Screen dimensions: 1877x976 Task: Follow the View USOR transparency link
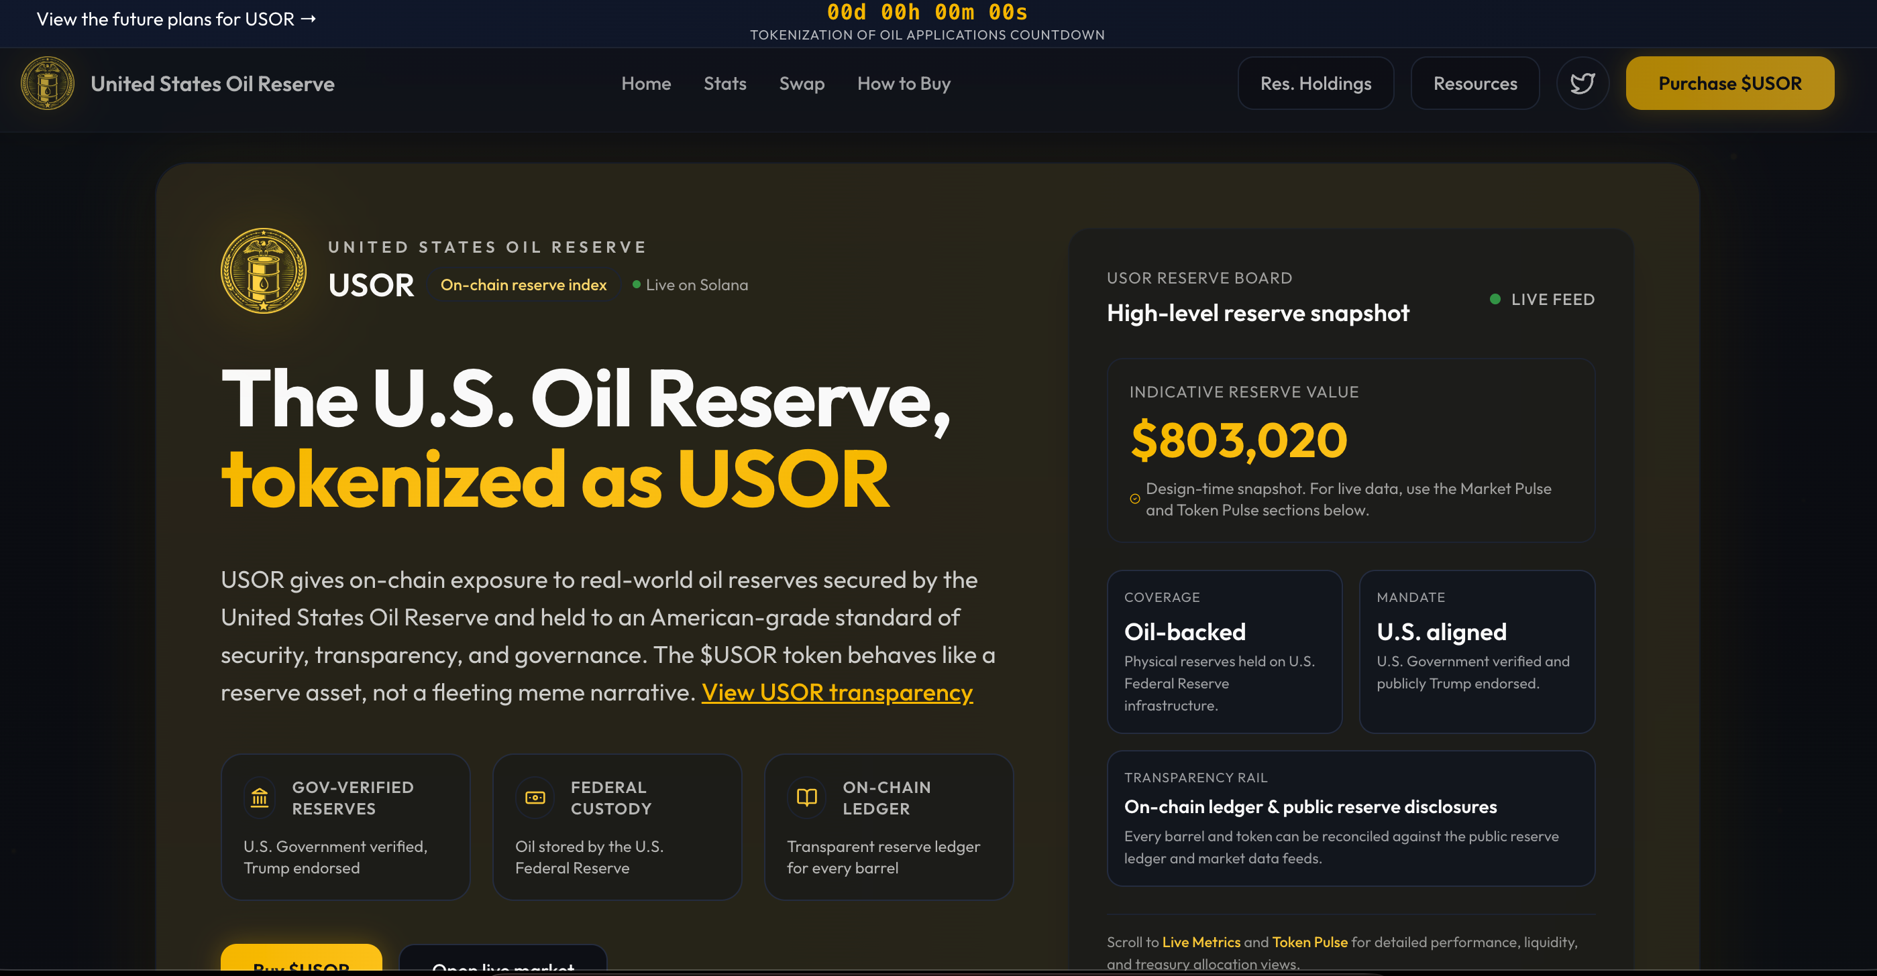pyautogui.click(x=837, y=692)
